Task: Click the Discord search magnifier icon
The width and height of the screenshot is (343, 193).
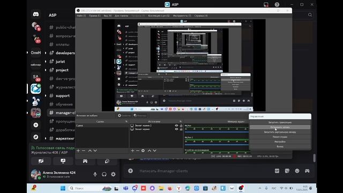Action: [310, 14]
